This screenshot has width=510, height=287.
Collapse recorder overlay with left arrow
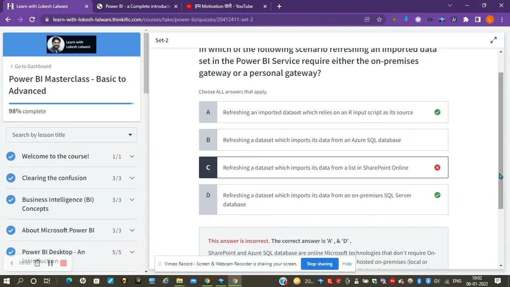[12, 263]
